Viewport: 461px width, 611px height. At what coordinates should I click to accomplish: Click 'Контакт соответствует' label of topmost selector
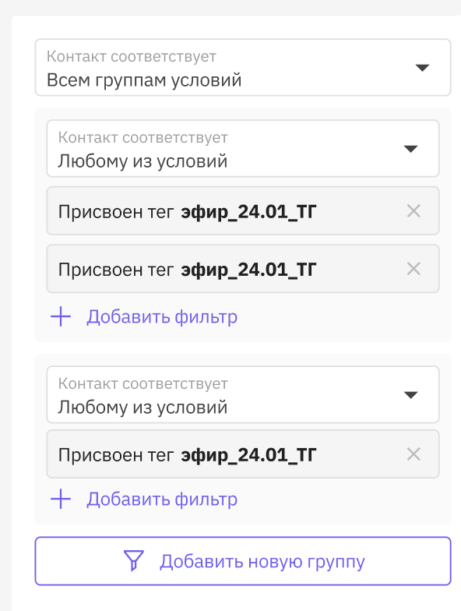131,56
